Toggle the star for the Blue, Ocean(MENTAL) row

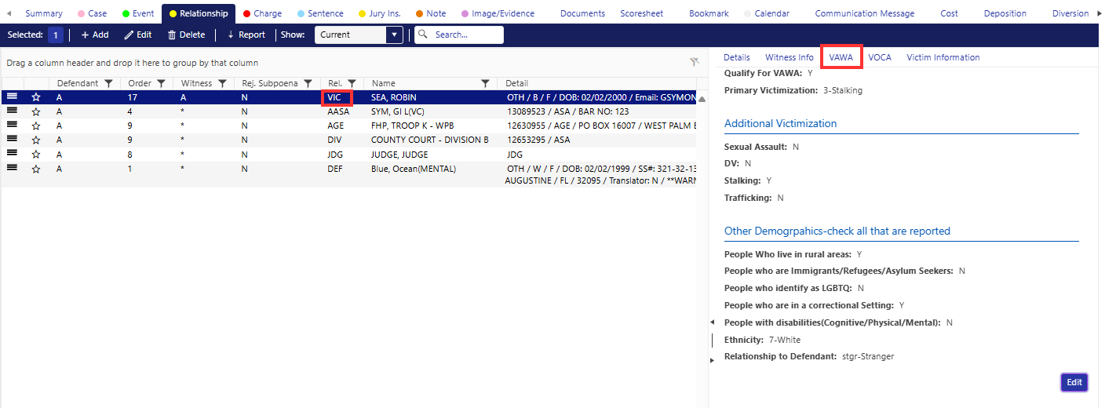point(36,169)
